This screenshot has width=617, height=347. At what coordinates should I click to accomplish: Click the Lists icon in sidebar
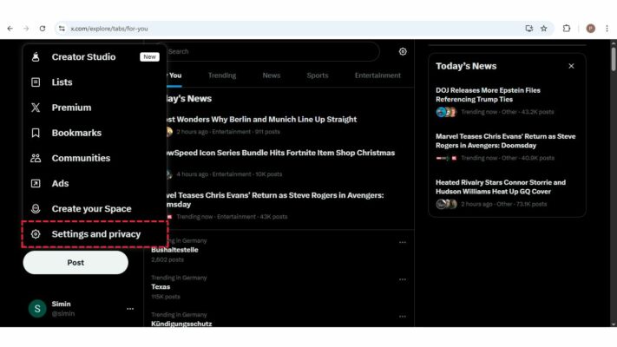36,82
